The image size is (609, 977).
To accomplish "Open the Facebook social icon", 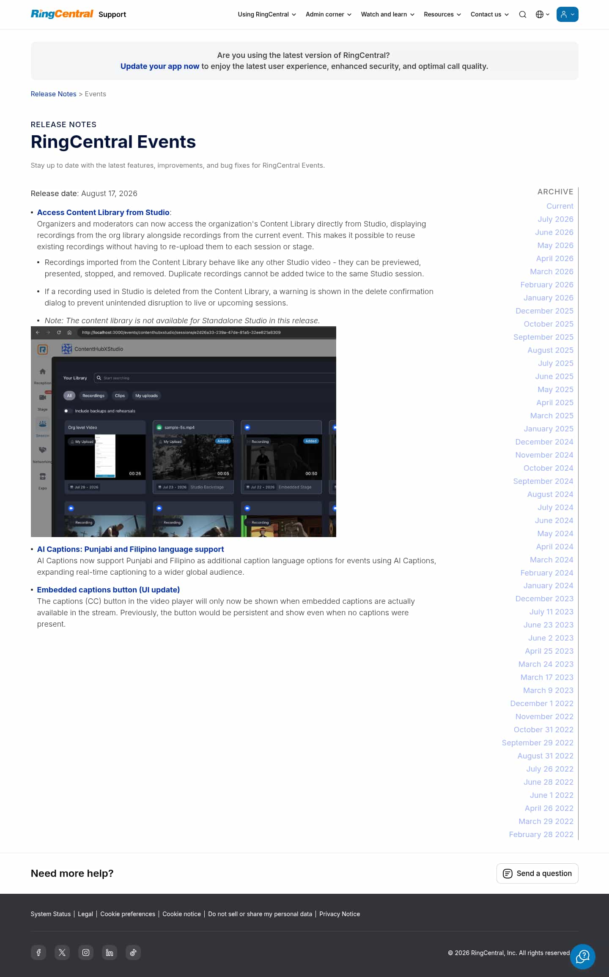I will [x=38, y=952].
